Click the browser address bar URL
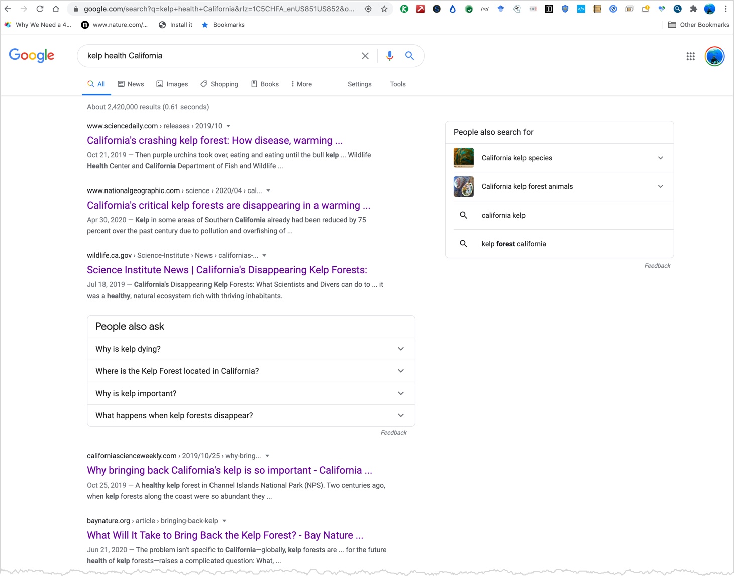Screen dimensions: 734x576 [x=219, y=9]
